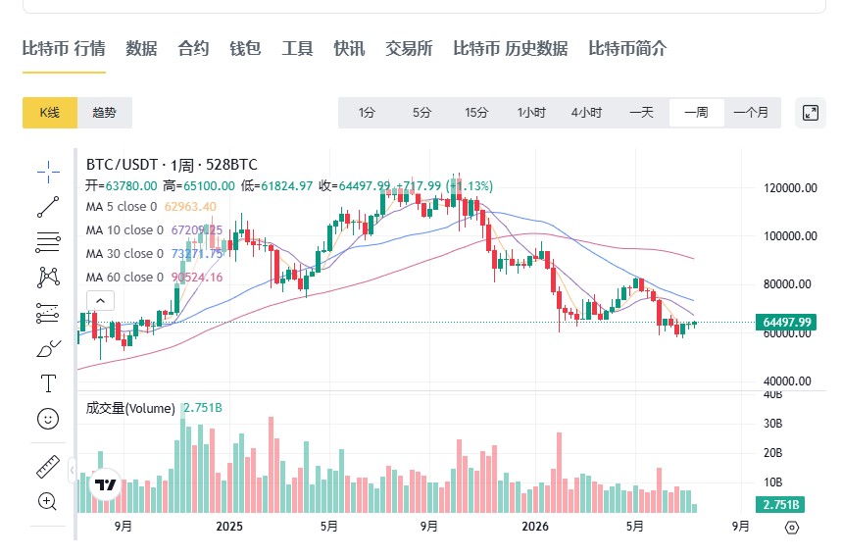842x558 pixels.
Task: Collapse the indicator legend chevron
Action: click(100, 301)
